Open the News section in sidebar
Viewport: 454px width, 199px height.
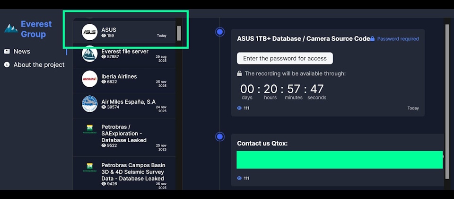click(21, 51)
